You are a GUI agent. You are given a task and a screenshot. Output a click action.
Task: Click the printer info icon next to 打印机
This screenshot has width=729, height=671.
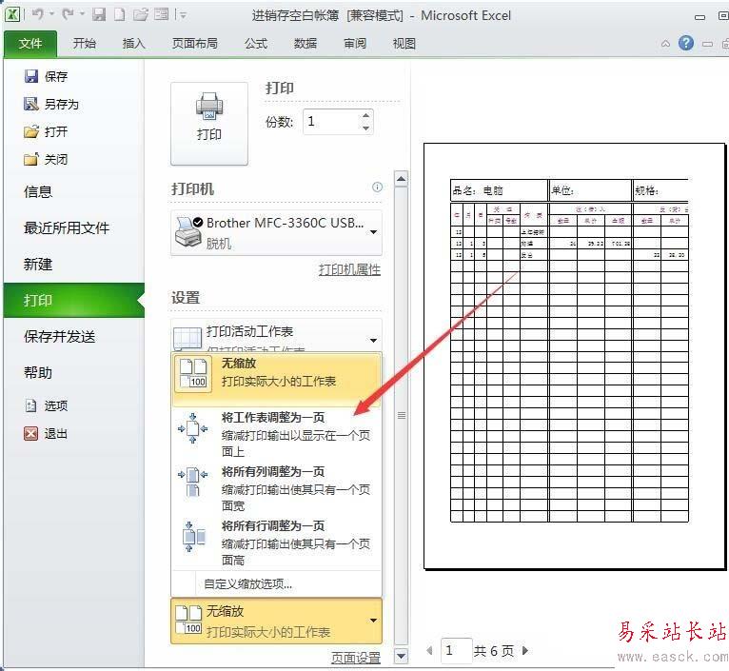pyautogui.click(x=377, y=187)
